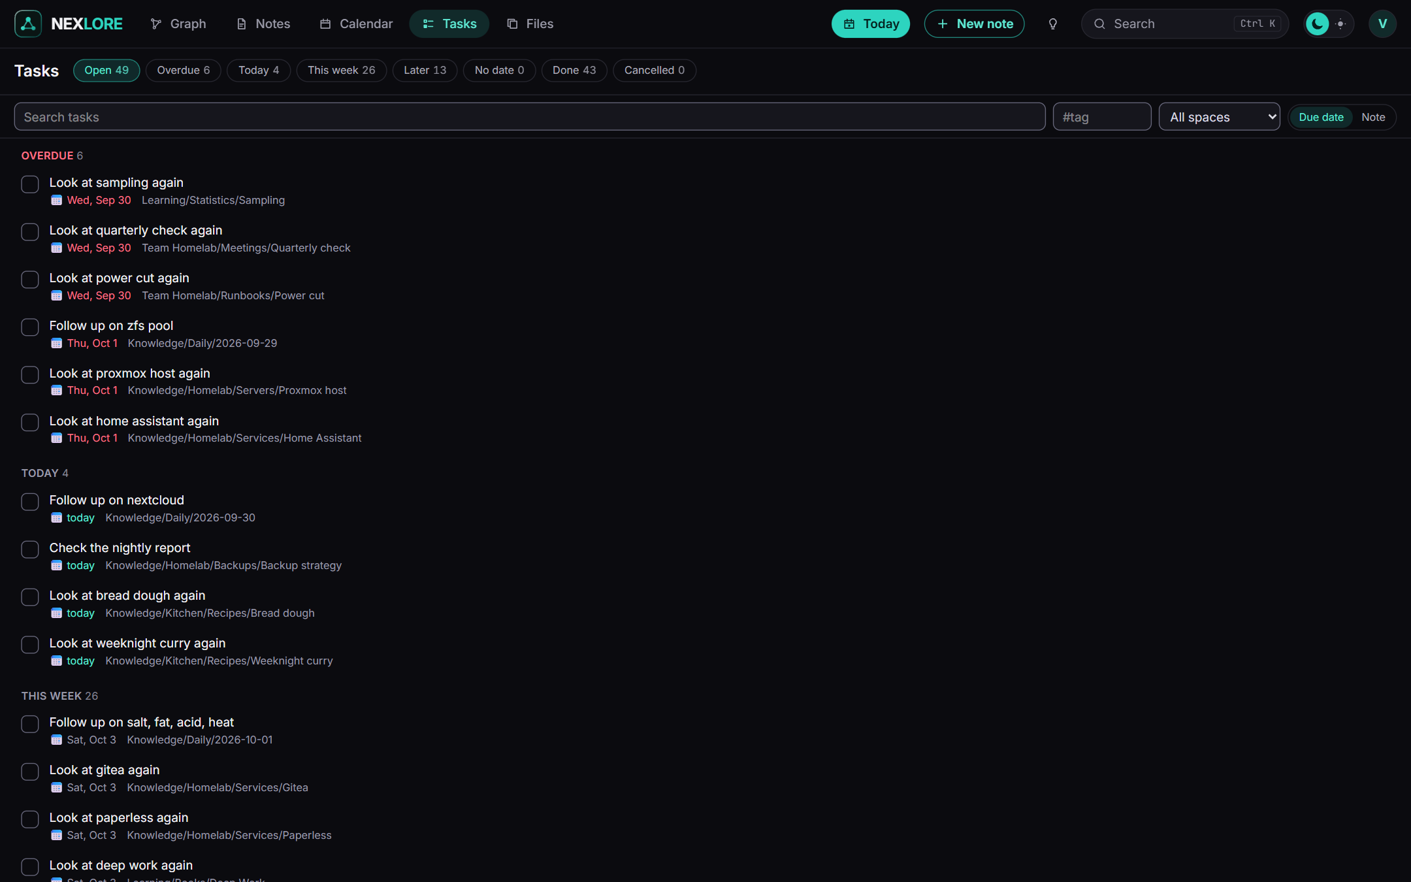Open Learning/Statistics/Sampling note link
Image resolution: width=1411 pixels, height=882 pixels.
click(213, 201)
